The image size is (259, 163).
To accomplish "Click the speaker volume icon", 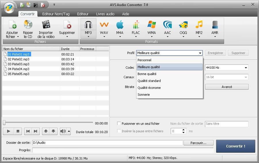I will [x=63, y=131].
